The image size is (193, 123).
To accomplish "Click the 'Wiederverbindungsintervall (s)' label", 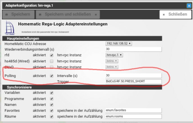I will point(29,50).
